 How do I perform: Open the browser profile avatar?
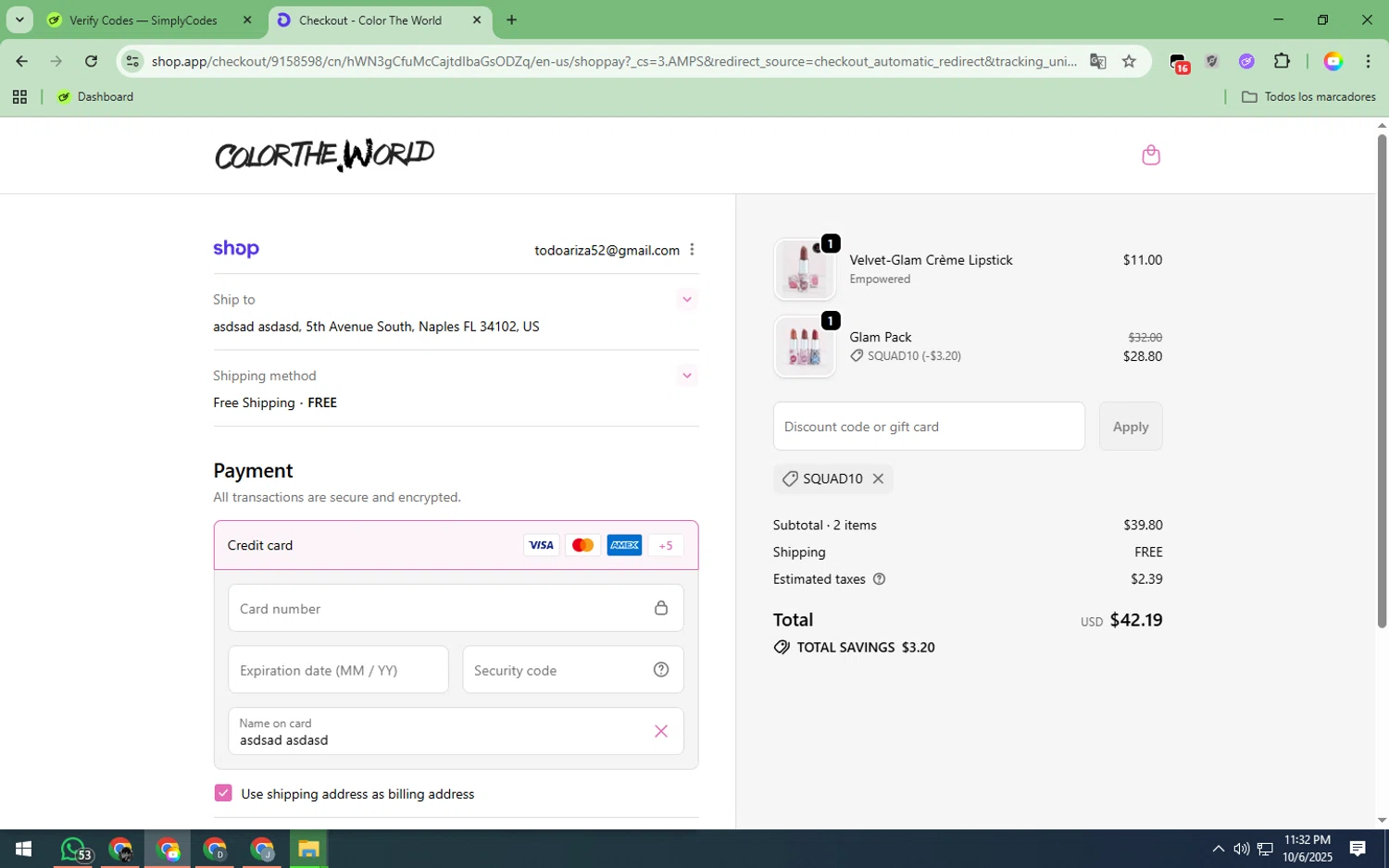1333,61
